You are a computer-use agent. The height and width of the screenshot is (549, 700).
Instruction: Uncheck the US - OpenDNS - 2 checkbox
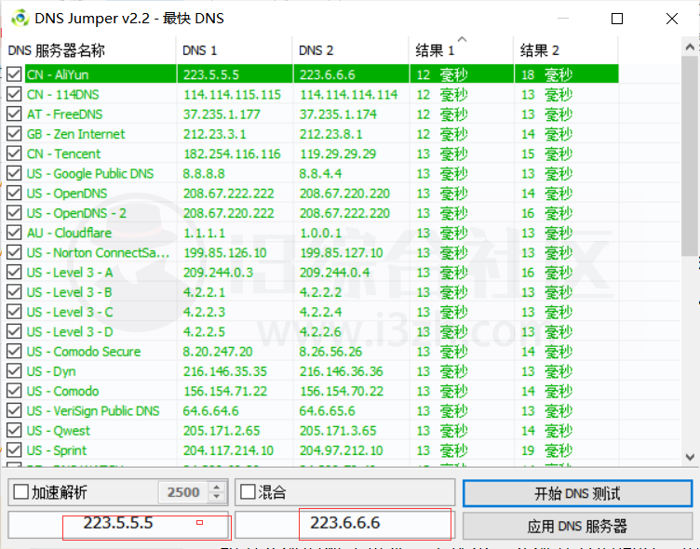point(14,213)
